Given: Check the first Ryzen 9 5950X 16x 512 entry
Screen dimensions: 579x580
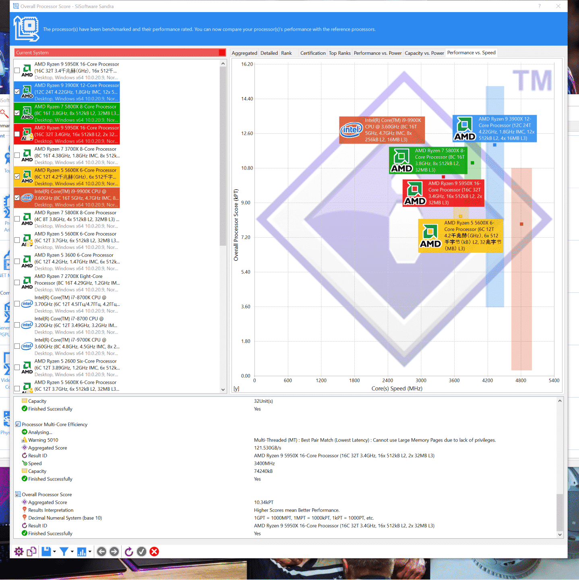Looking at the screenshot, I should 17,70.
